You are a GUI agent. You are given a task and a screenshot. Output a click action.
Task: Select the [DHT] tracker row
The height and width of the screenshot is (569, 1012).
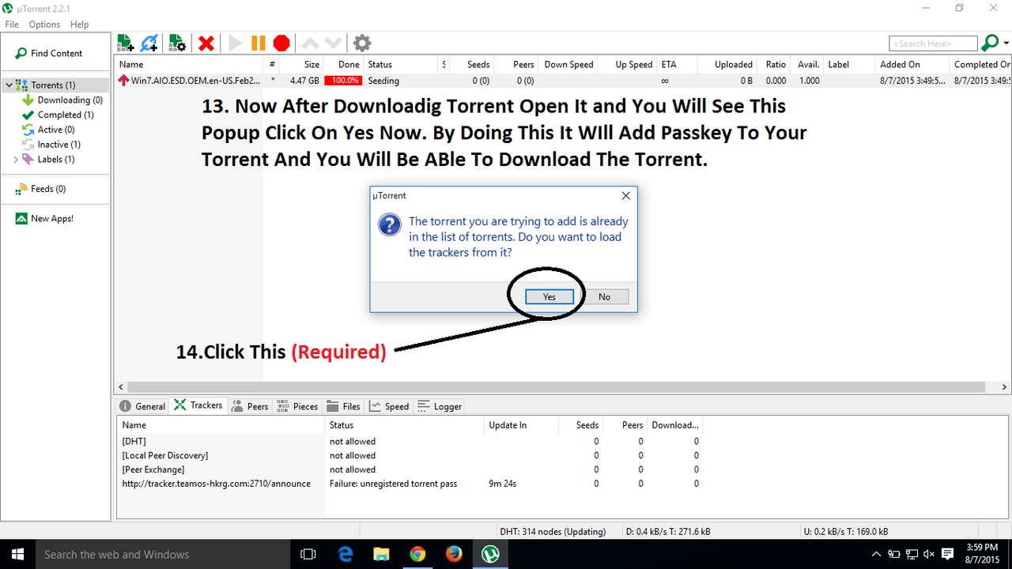click(x=410, y=441)
